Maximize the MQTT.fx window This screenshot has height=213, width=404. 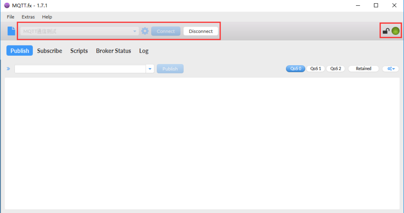tap(376, 5)
